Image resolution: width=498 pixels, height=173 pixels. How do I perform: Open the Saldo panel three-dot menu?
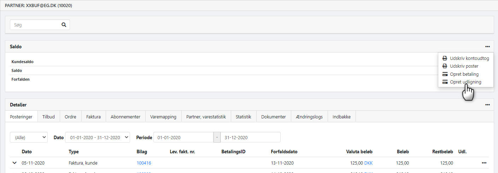(x=487, y=47)
